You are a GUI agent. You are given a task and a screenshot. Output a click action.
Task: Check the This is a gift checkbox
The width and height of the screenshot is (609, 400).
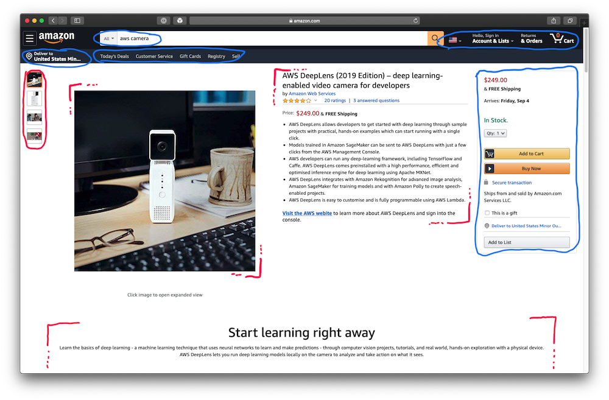[x=487, y=213]
